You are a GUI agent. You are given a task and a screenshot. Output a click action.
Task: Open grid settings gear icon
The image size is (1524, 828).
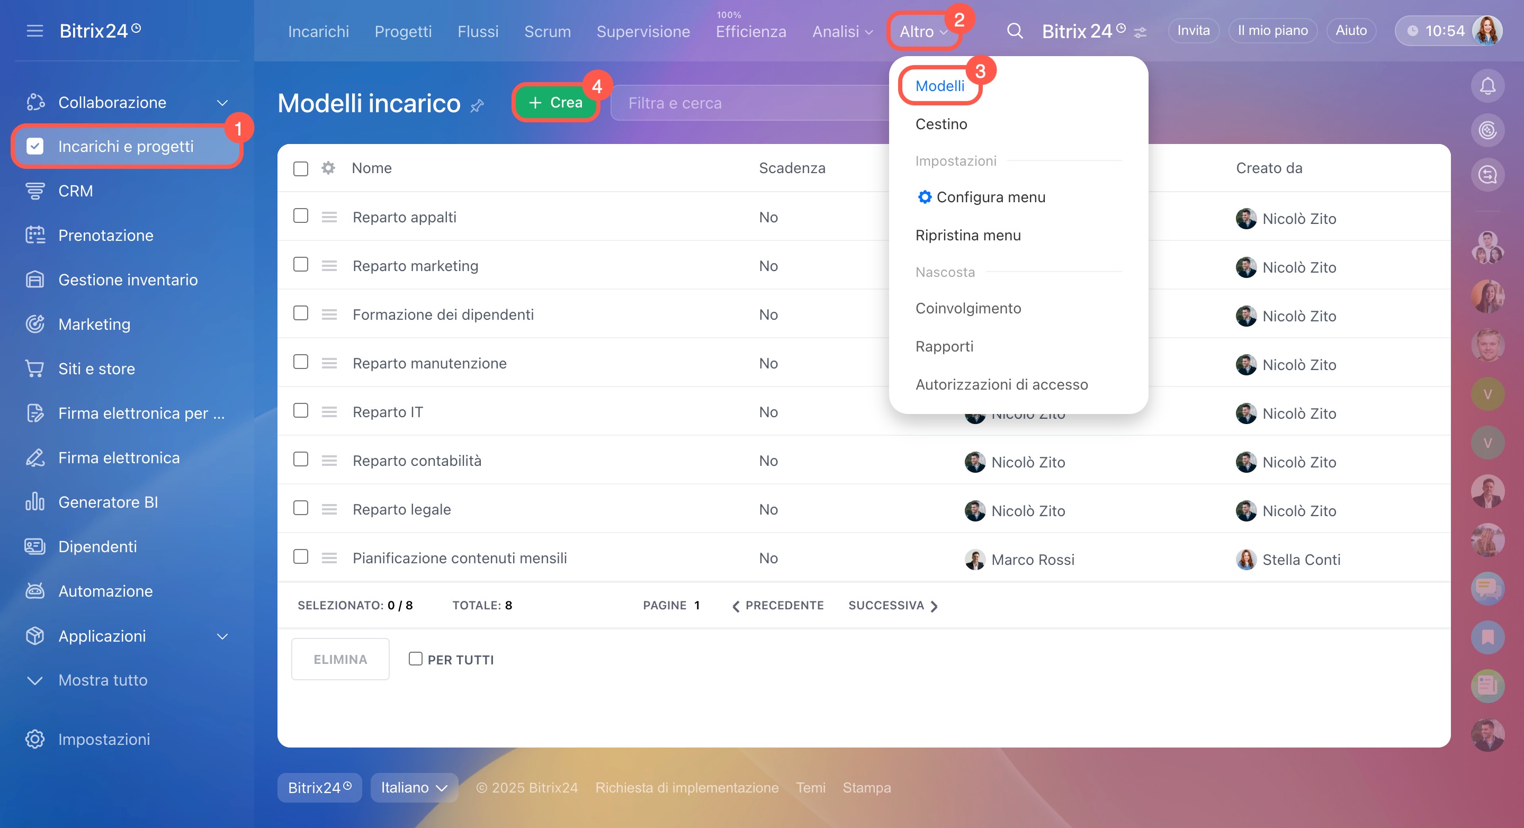coord(328,168)
